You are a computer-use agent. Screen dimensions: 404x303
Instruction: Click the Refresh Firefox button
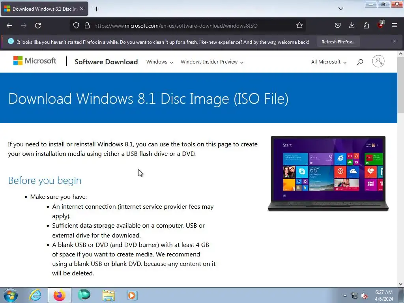[338, 42]
